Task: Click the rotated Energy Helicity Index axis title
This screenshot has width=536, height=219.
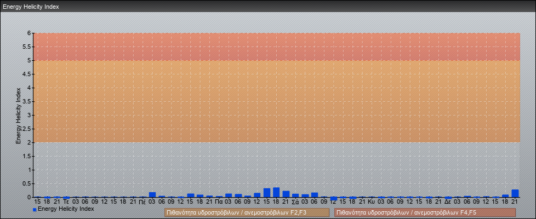Action: (x=18, y=116)
